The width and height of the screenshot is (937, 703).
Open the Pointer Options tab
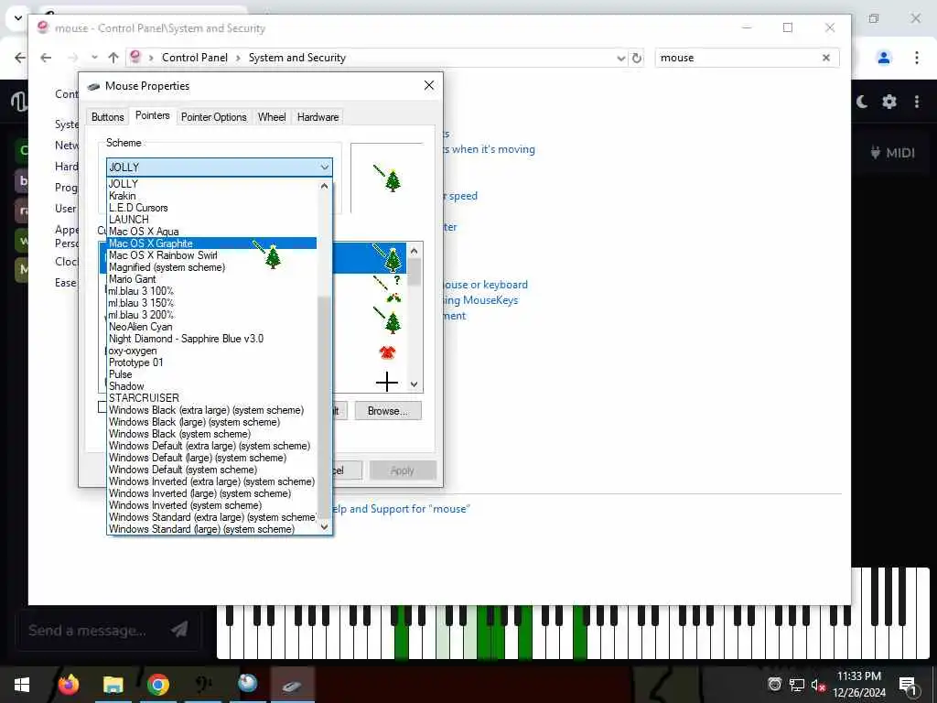(x=213, y=117)
